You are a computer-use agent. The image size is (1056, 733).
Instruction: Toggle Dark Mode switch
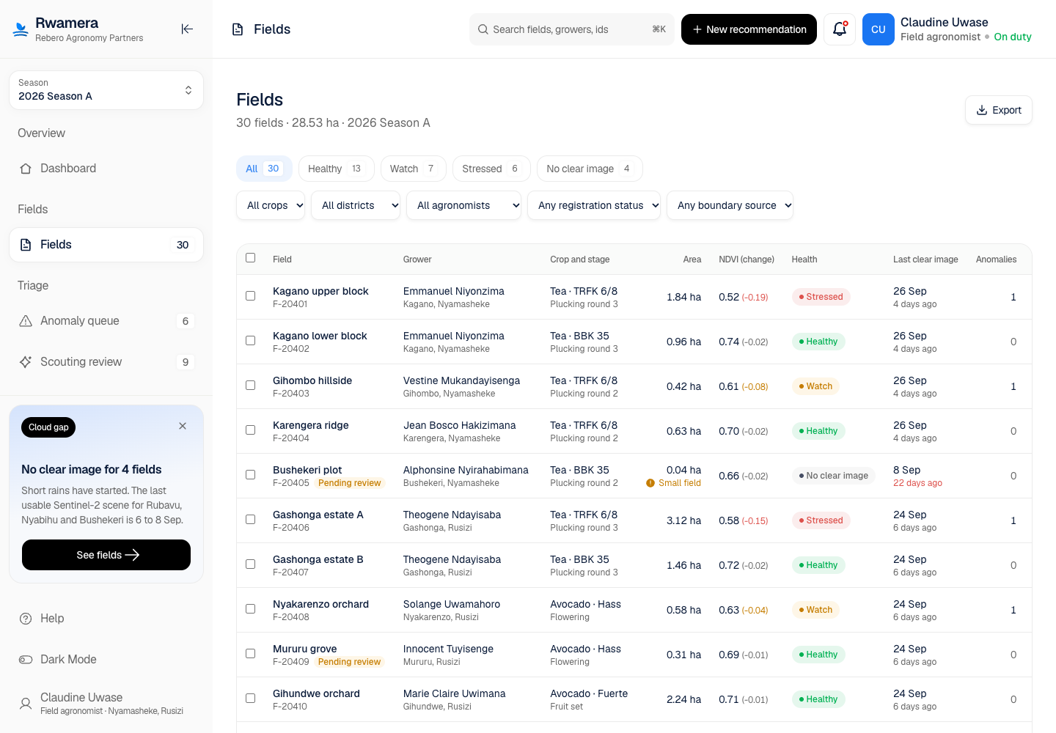[106, 660]
